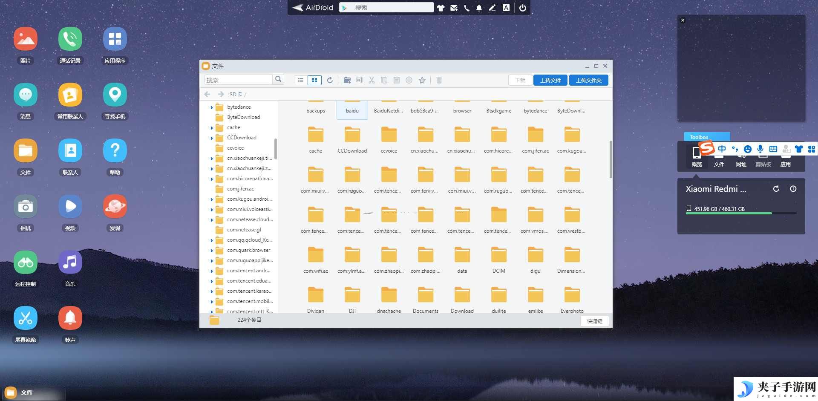Open the 相机 camera icon

pos(26,206)
